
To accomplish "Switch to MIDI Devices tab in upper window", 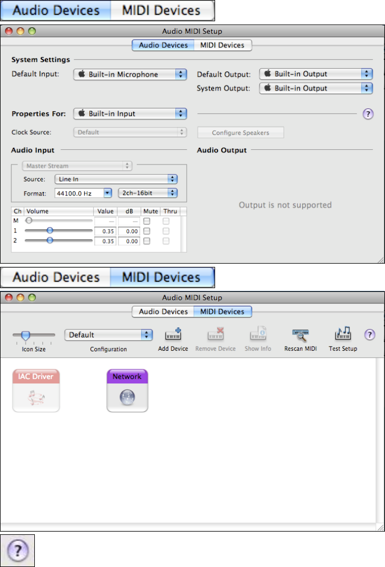I will click(x=223, y=45).
